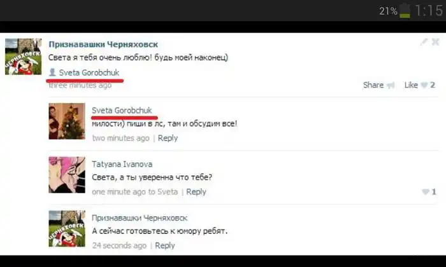Open Sveta Gorobchuk's Christmas tree avatar
This screenshot has height=267, width=446.
click(67, 121)
